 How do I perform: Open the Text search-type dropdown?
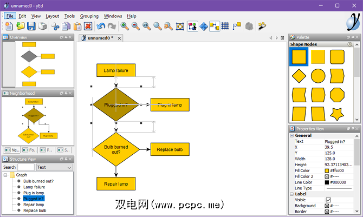[55, 167]
